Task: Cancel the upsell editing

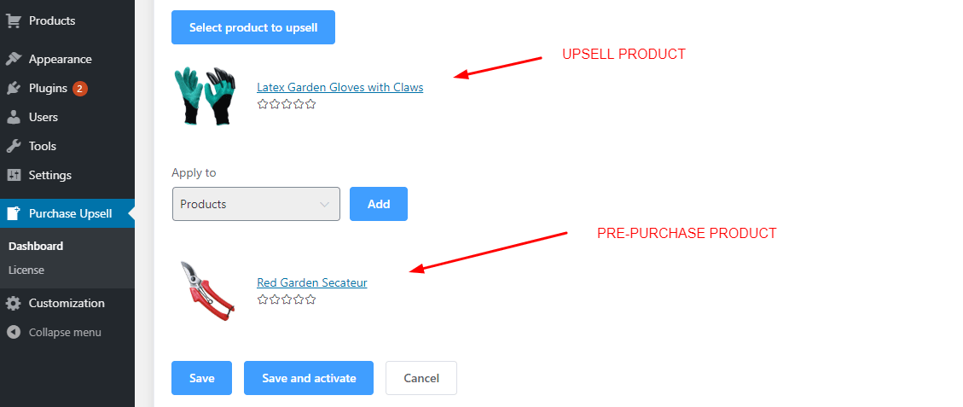Action: tap(421, 378)
